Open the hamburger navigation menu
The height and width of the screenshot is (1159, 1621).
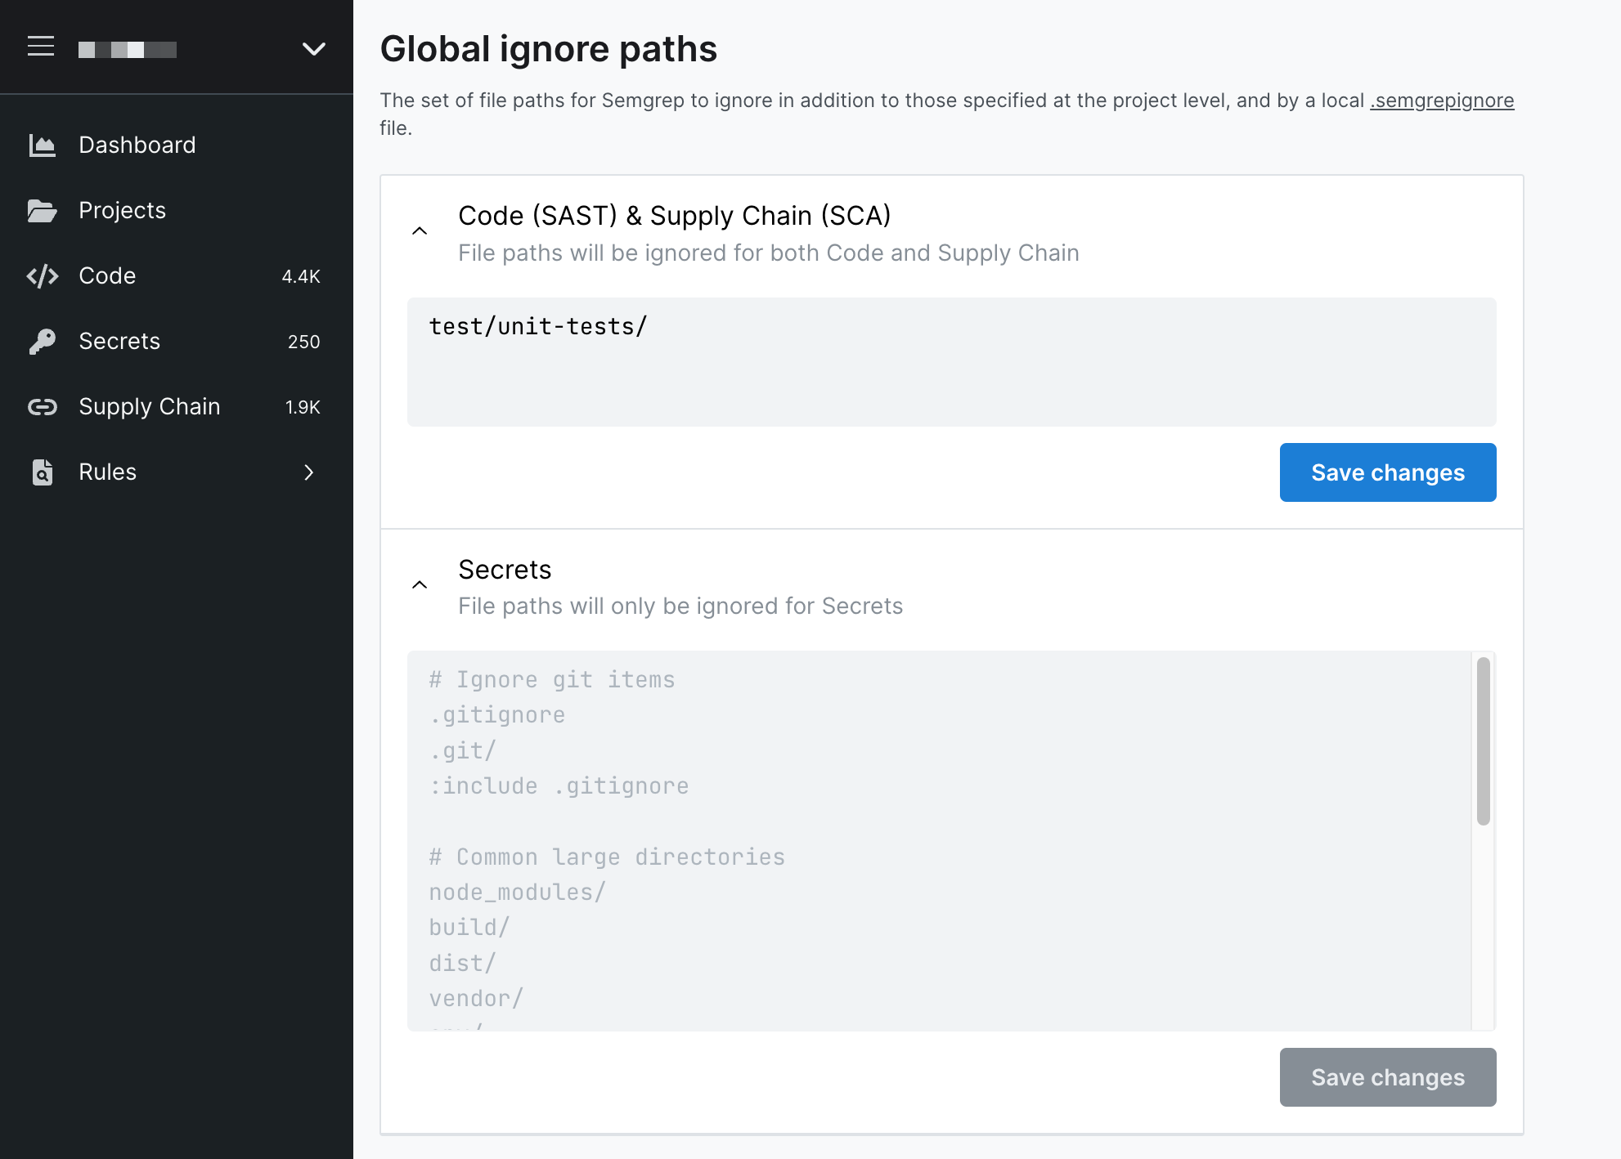coord(41,47)
